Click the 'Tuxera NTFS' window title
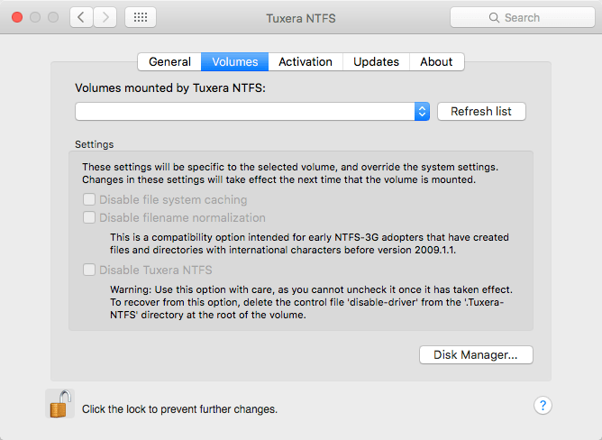This screenshot has height=440, width=602. pos(301,18)
